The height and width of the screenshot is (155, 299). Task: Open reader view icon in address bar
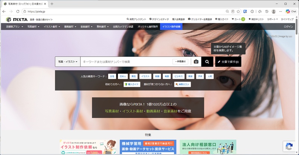click(x=233, y=12)
